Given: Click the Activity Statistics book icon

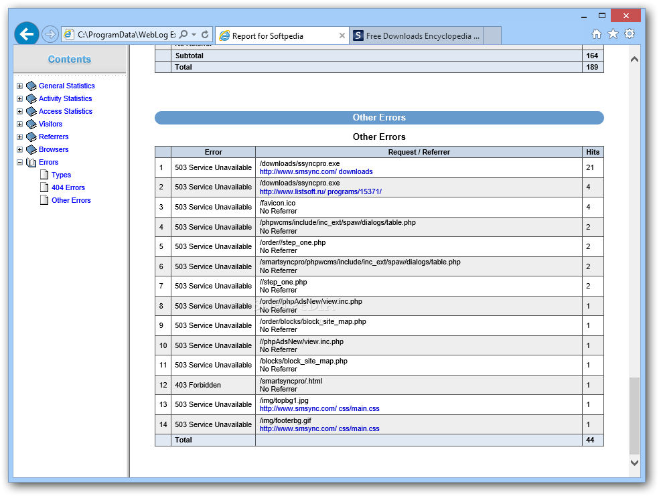Looking at the screenshot, I should pos(31,98).
